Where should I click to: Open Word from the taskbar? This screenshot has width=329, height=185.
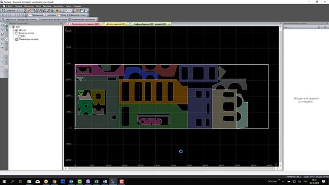point(105,181)
